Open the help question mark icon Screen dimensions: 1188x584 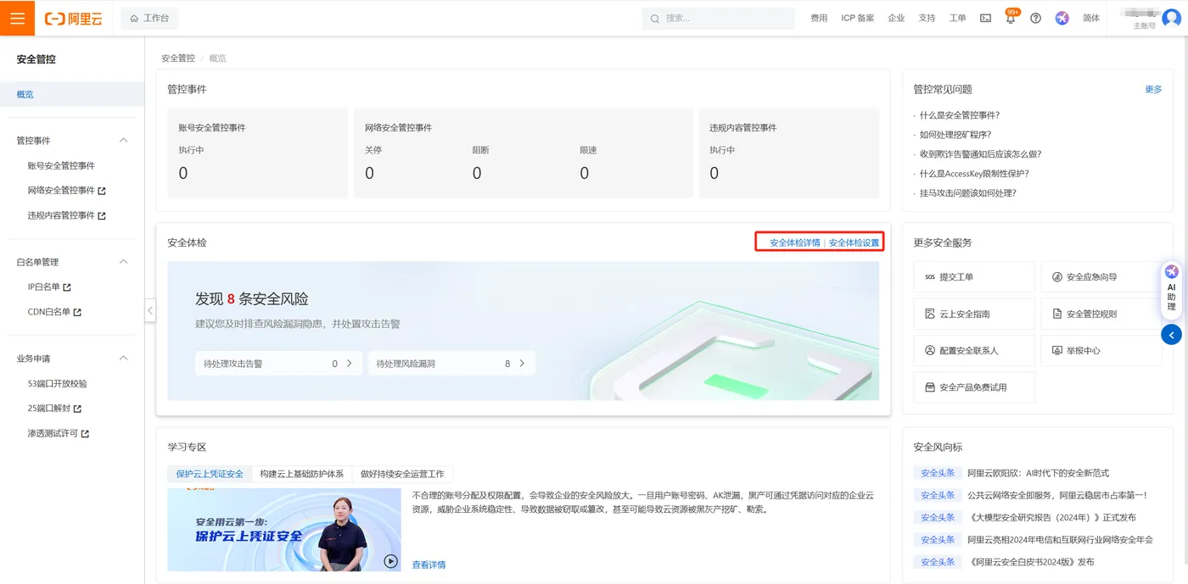coord(1035,18)
